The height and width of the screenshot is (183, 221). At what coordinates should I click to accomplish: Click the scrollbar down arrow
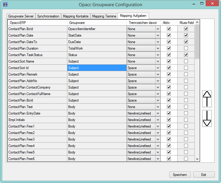point(197,159)
